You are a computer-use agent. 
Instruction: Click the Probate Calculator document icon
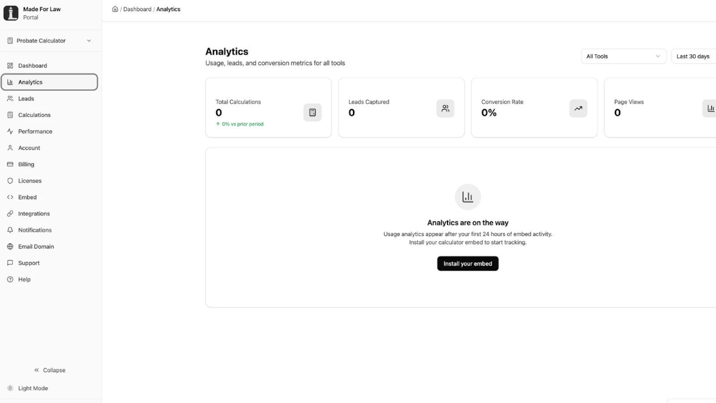pos(10,41)
